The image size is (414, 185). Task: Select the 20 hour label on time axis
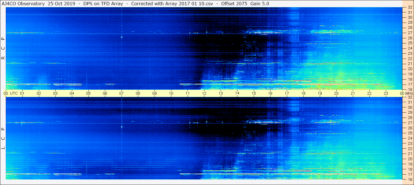click(336, 93)
